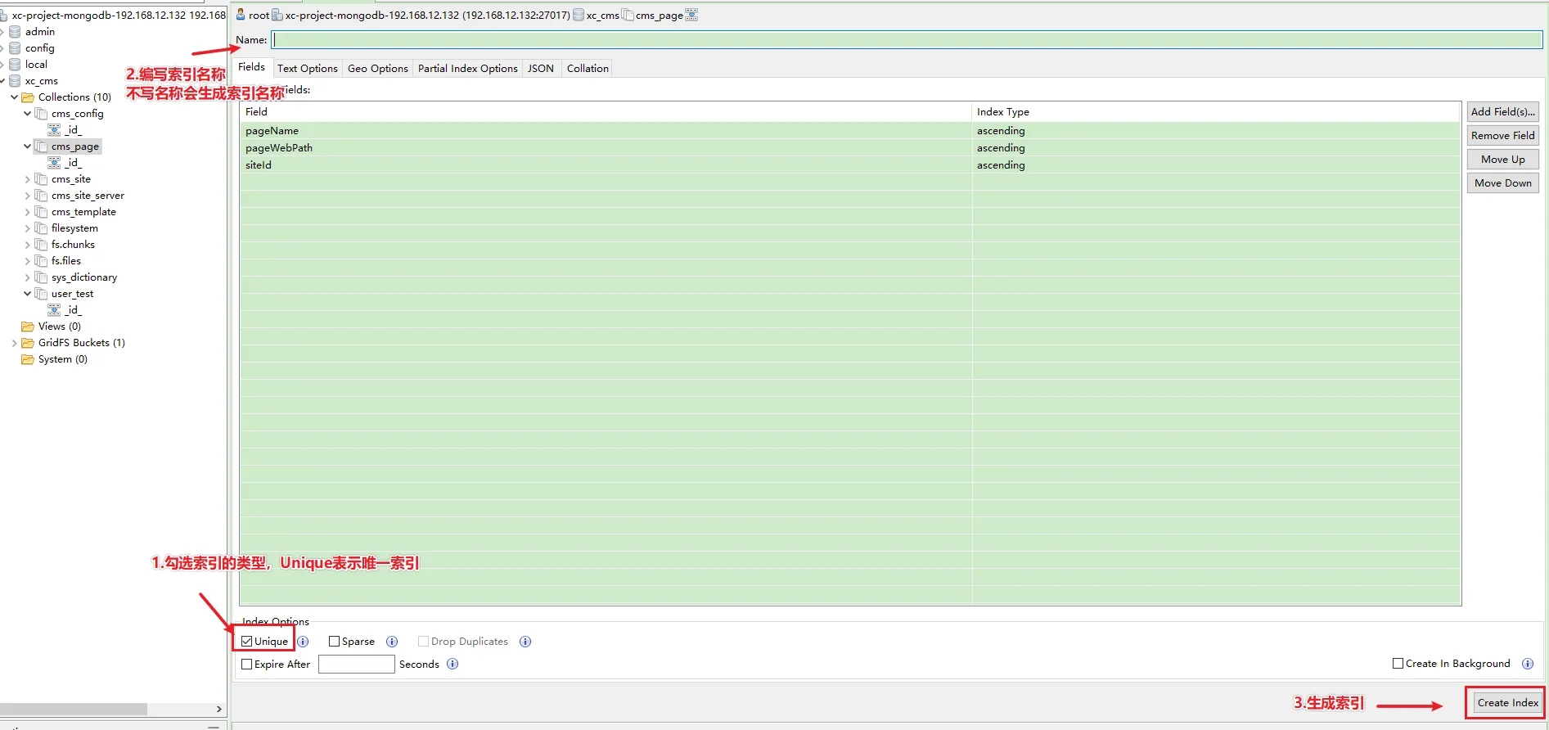Image resolution: width=1549 pixels, height=730 pixels.
Task: Click the Add Field(s)... button
Action: point(1502,112)
